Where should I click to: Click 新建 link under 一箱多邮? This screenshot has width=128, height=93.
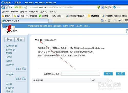coord(24,79)
